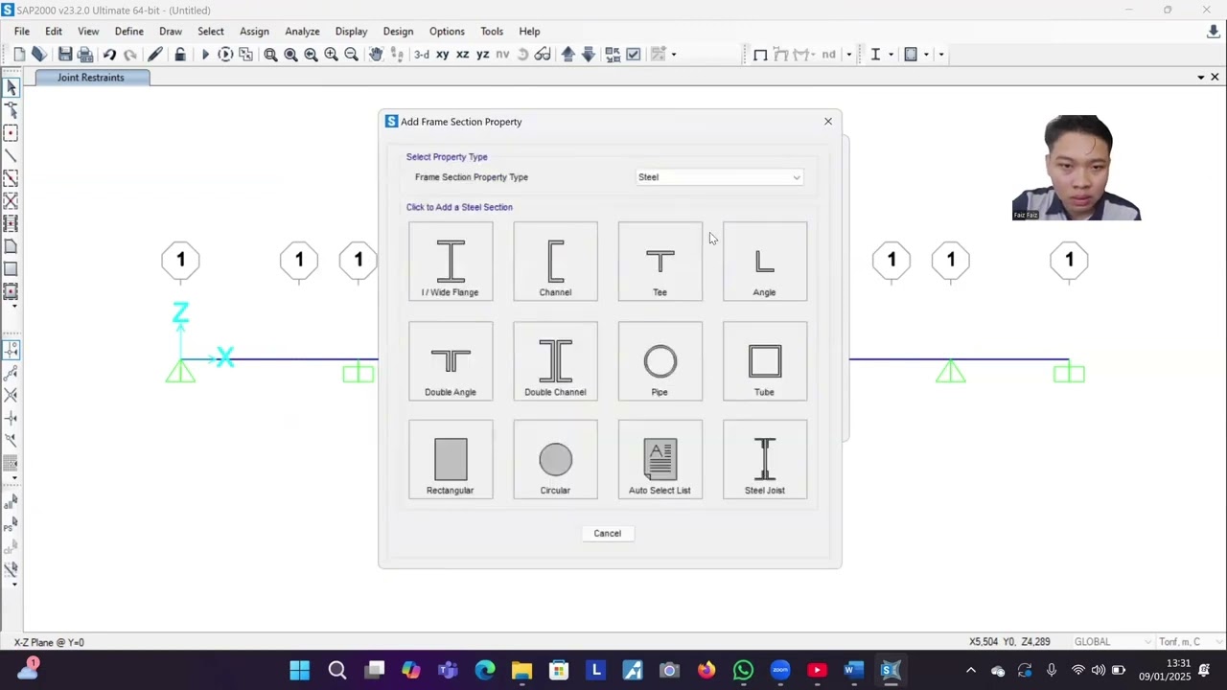Click the Run Analysis play icon
Viewport: 1227px width, 690px height.
(x=205, y=55)
